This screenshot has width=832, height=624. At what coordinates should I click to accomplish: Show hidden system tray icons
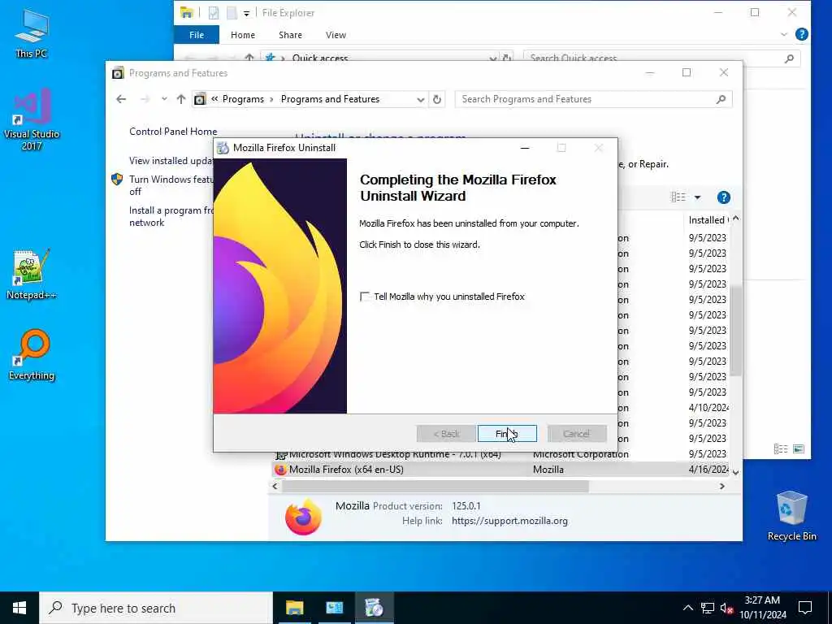(687, 608)
